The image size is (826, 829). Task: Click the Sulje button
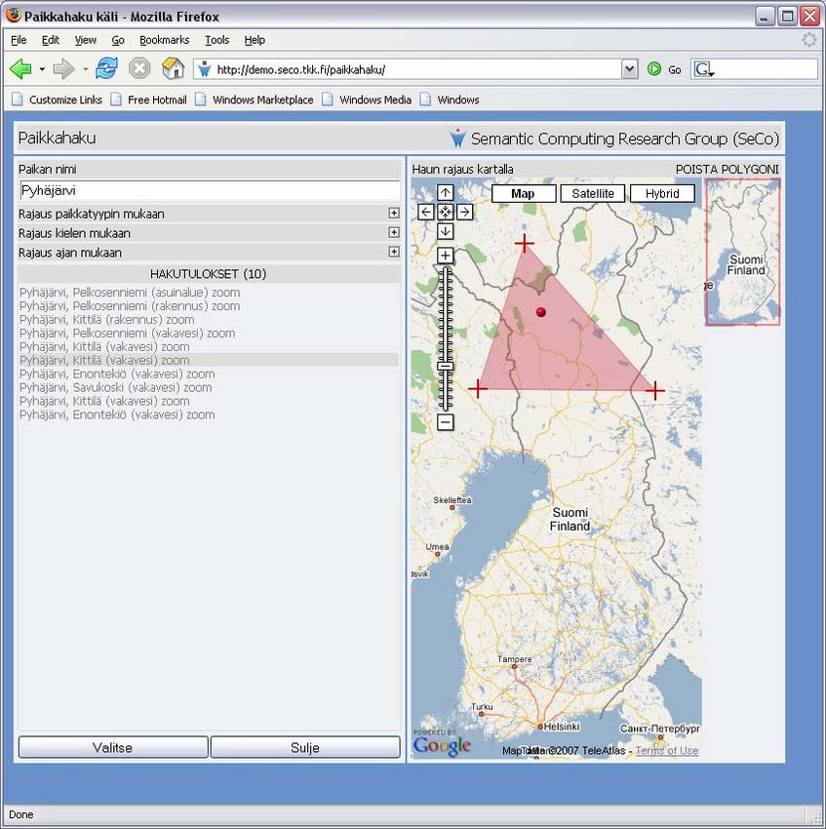(305, 747)
